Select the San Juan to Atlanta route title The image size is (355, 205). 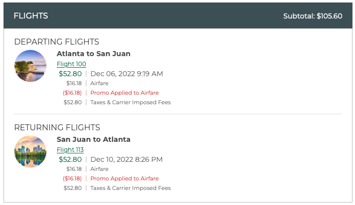(93, 139)
